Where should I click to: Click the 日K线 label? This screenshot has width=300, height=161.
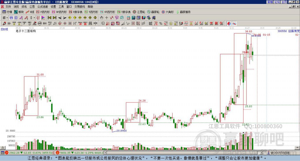pos(4,29)
